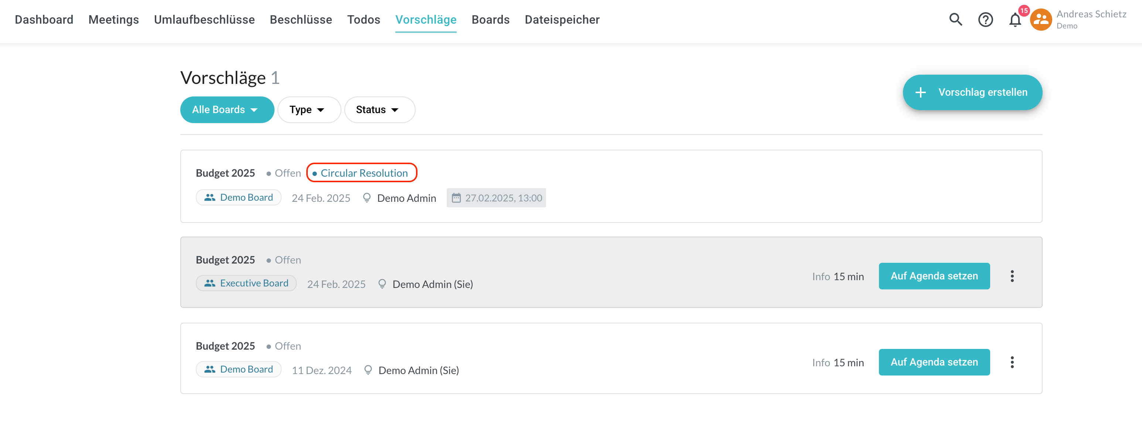Switch to the Umlaufbeschlüsse tab

click(204, 20)
